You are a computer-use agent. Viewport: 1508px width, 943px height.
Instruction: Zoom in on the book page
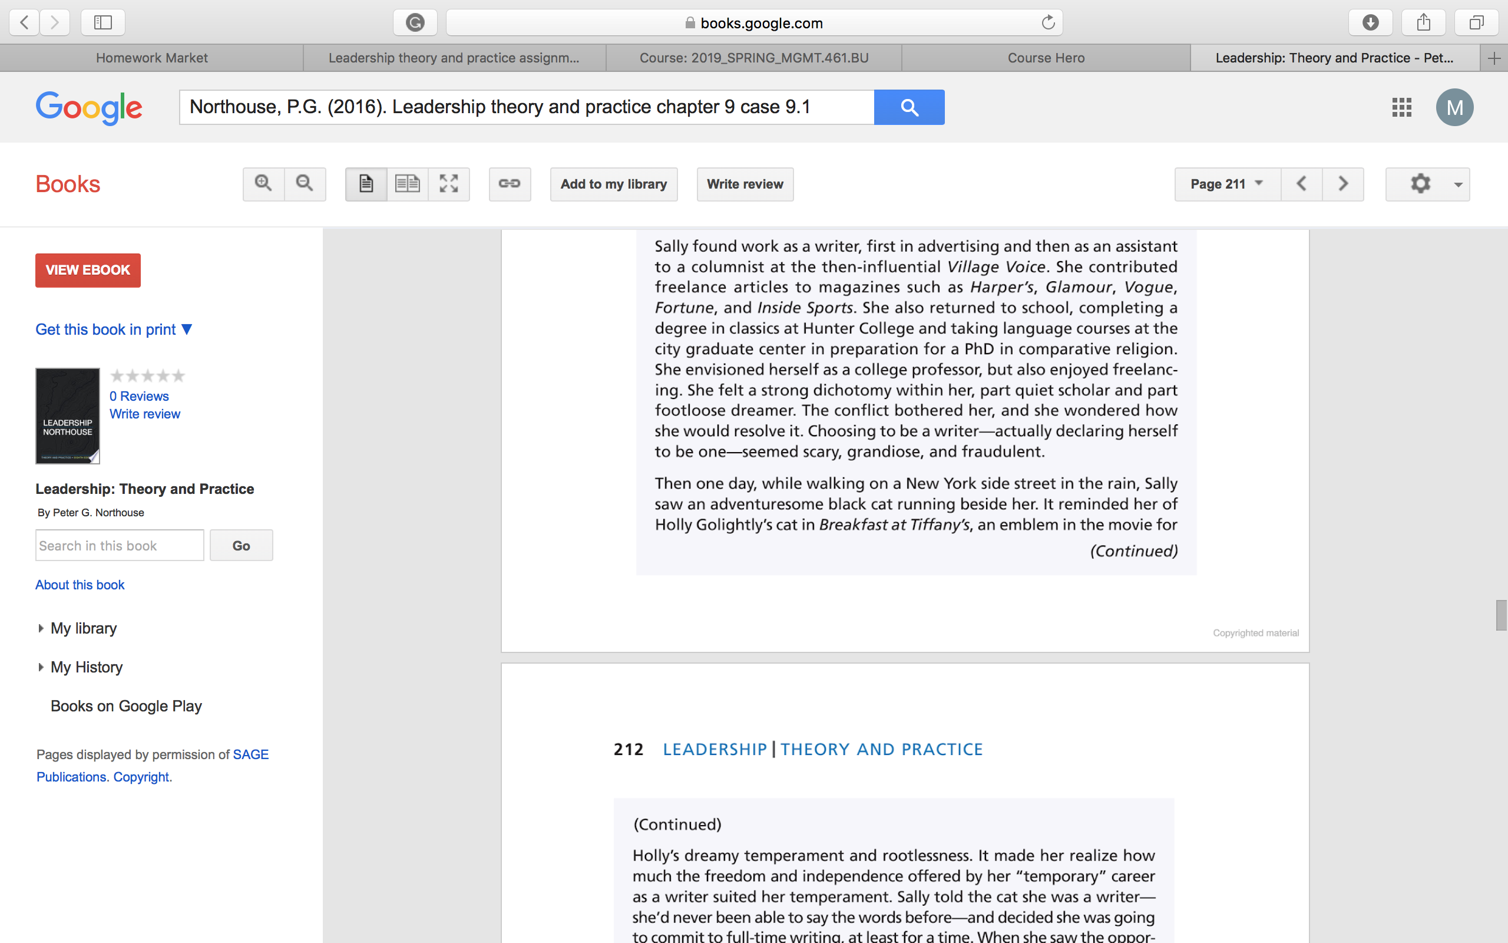(263, 184)
